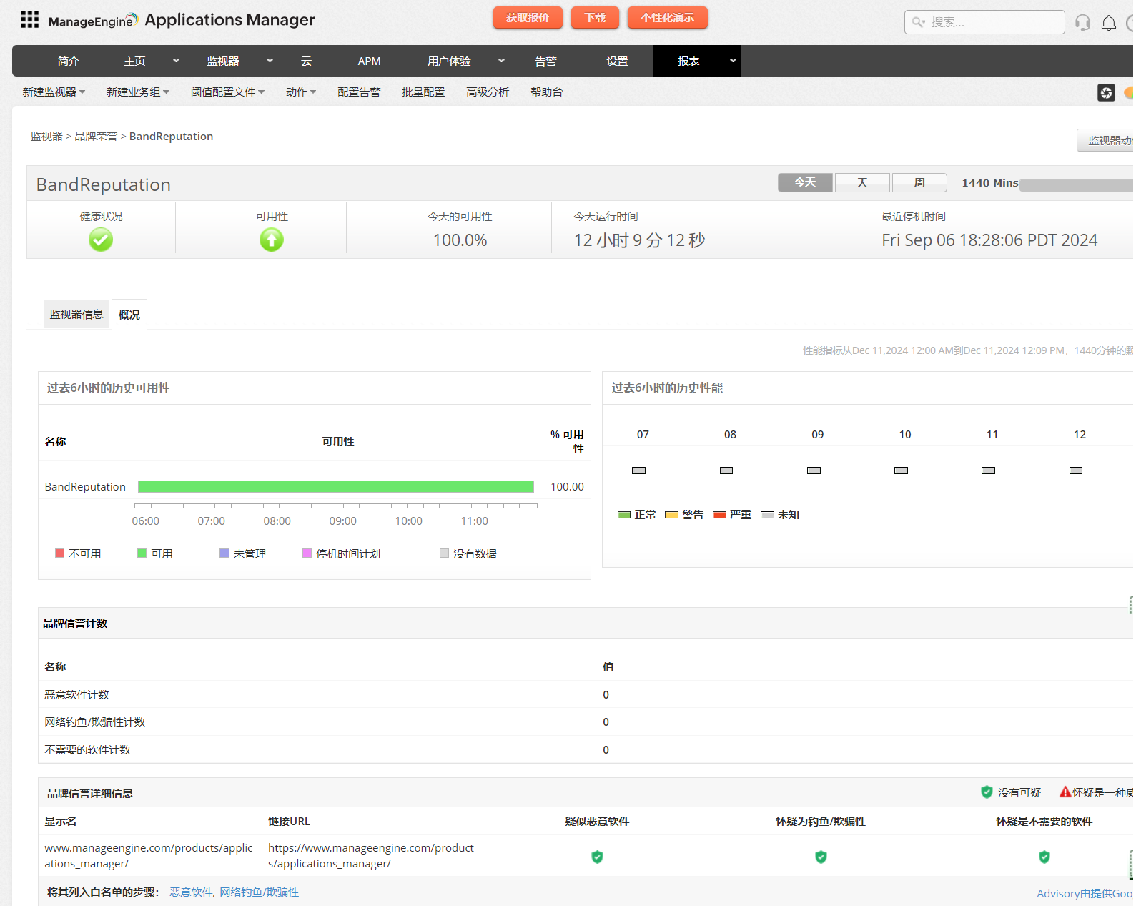
Task: Expand the dropdown arrow next to 用户体验
Action: pos(501,61)
